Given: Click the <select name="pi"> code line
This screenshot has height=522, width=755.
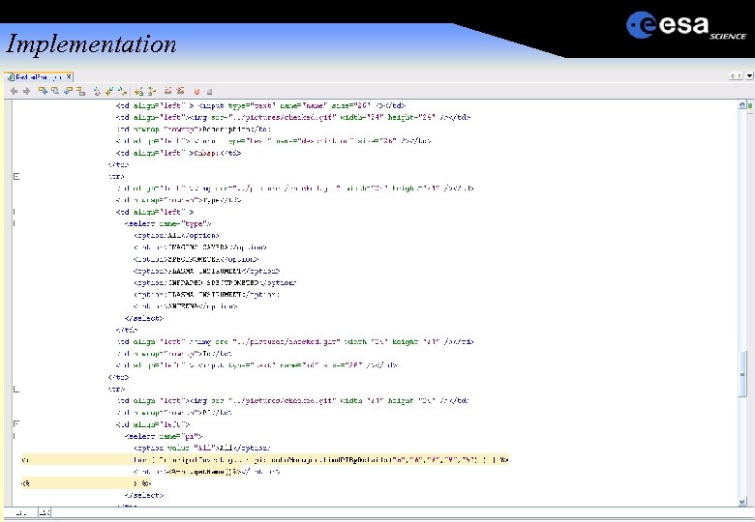Looking at the screenshot, I should 164,436.
